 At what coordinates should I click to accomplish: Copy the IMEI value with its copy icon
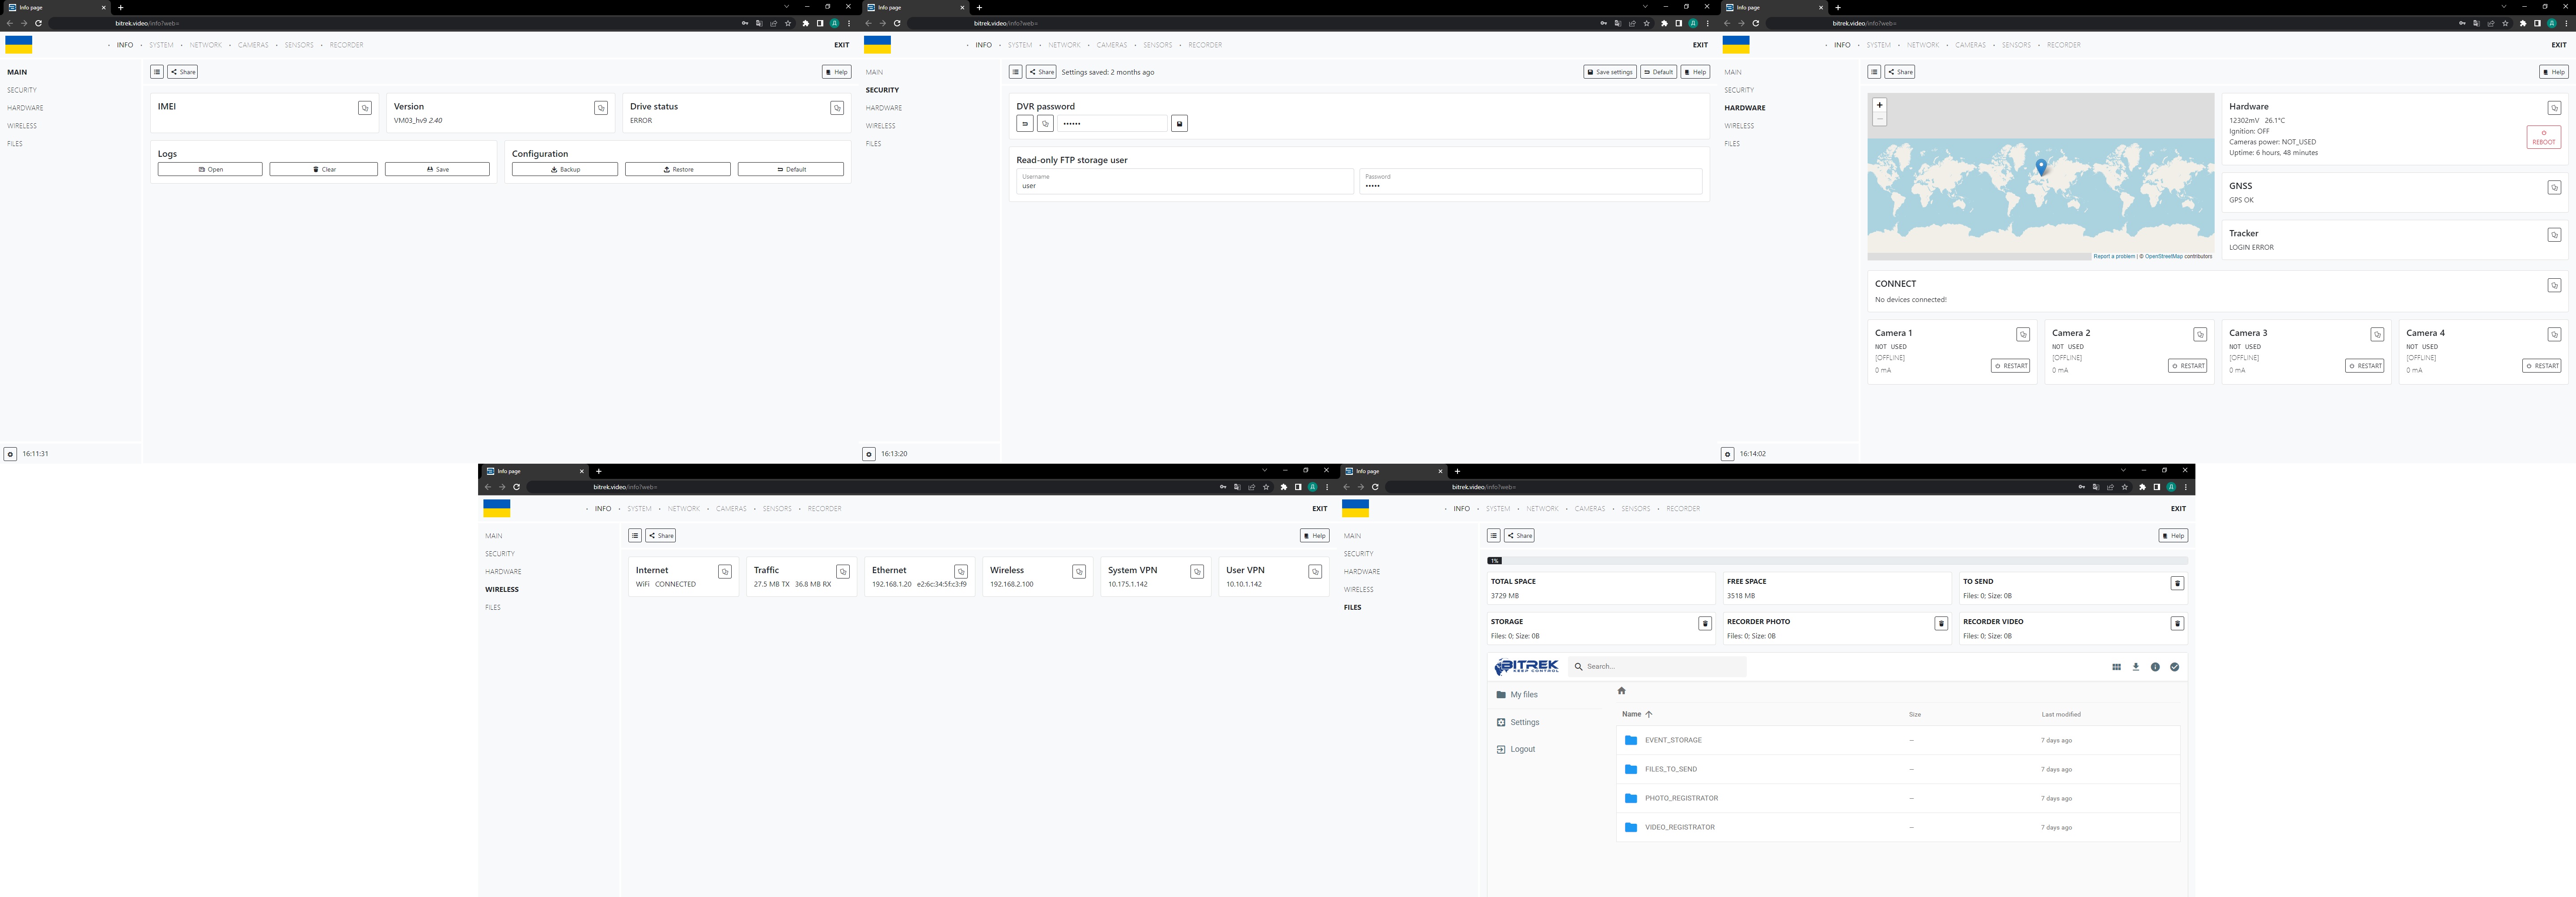click(x=365, y=108)
